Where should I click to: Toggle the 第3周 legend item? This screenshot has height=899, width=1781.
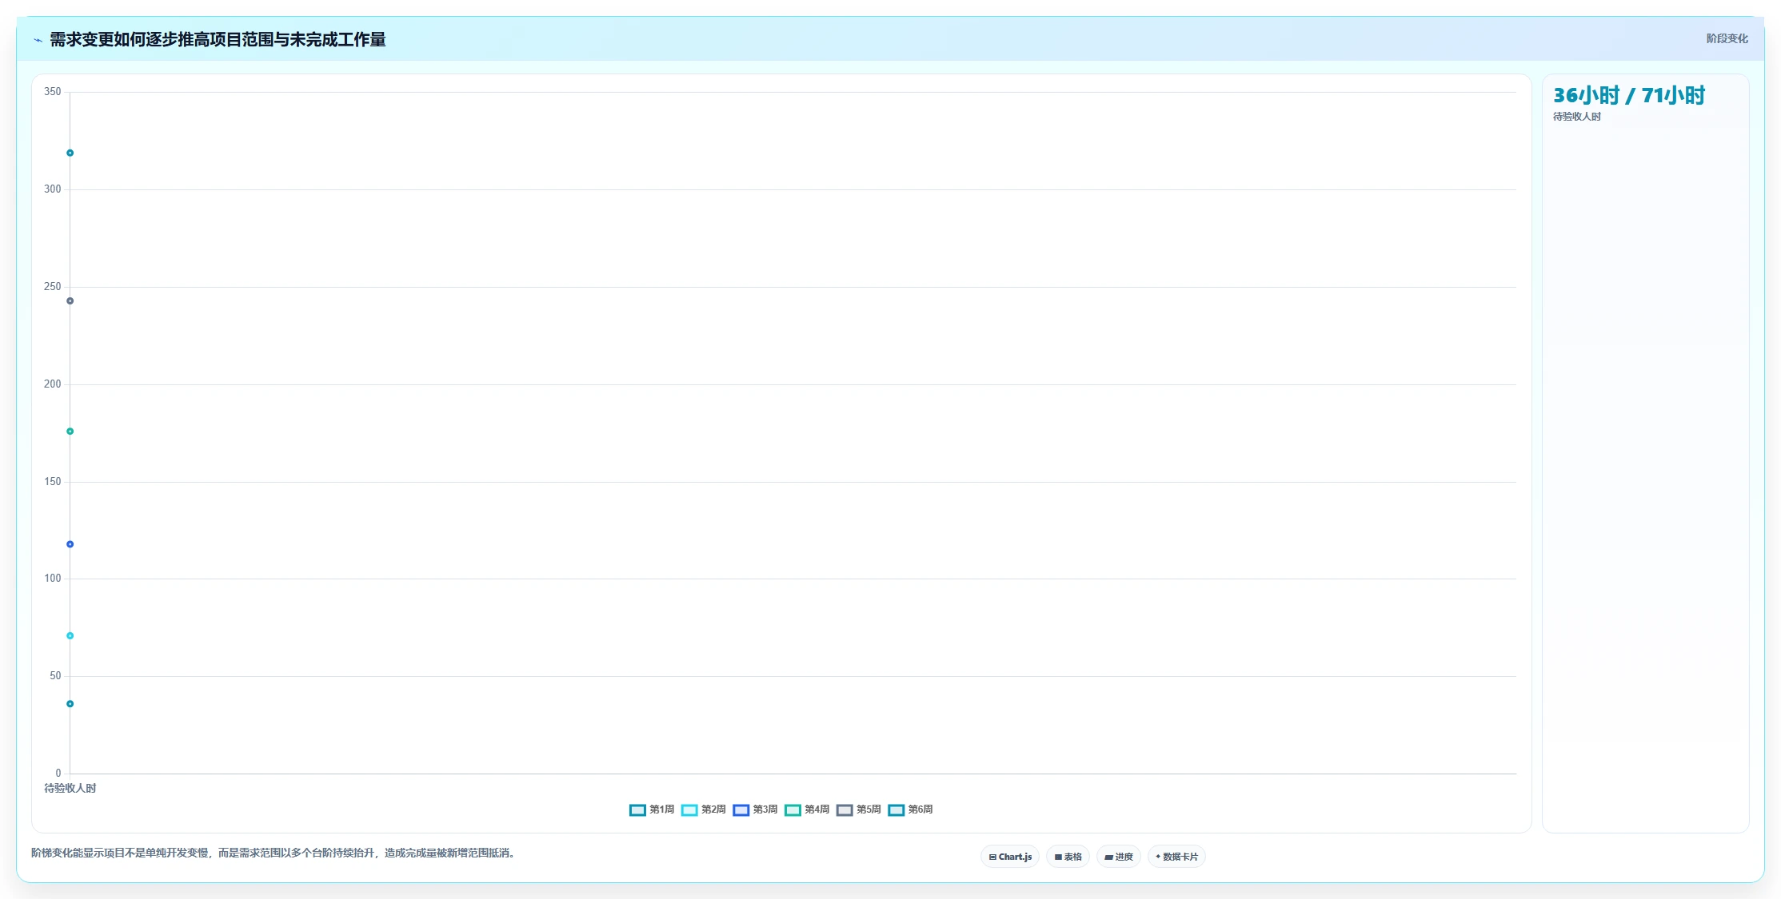755,809
